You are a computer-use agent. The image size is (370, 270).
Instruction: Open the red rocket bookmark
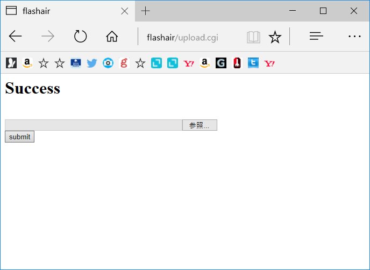pos(237,63)
